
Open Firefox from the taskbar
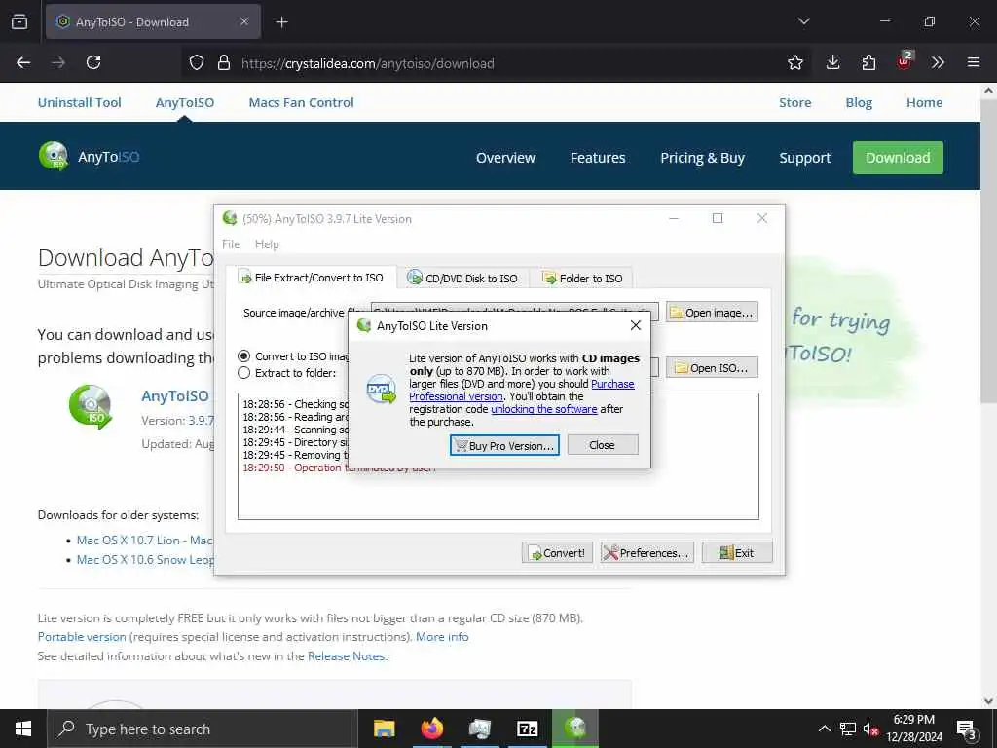[431, 729]
